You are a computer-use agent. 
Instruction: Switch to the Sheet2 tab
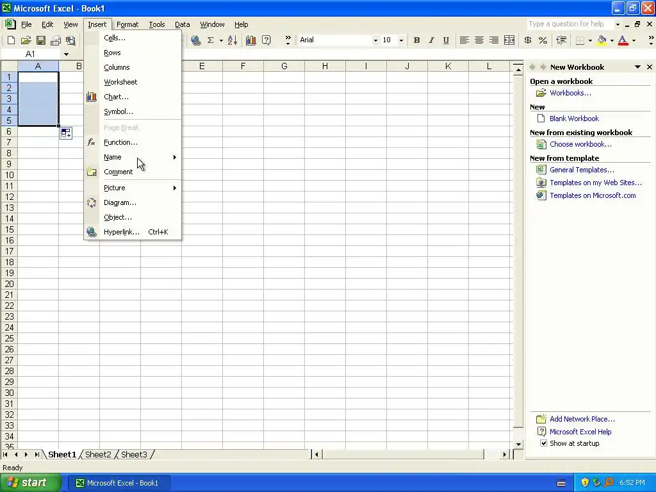tap(98, 454)
